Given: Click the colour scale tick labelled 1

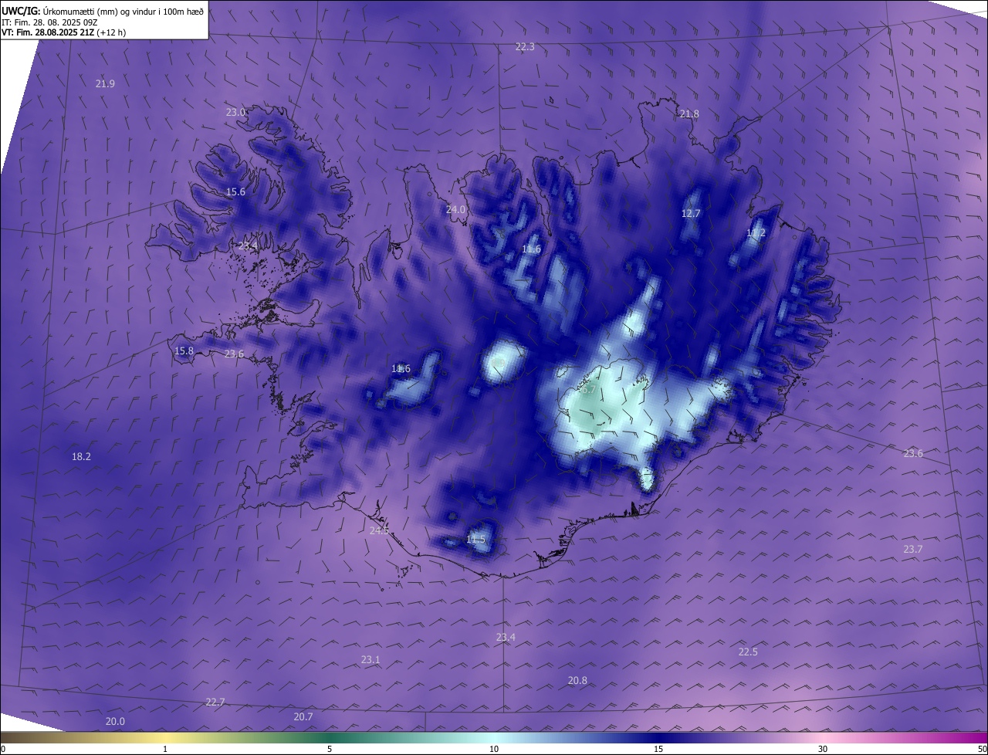Looking at the screenshot, I should tap(165, 749).
